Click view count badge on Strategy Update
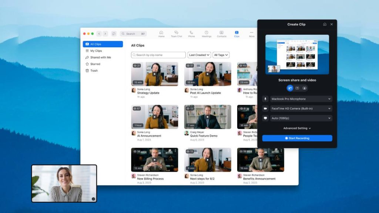 [137, 66]
